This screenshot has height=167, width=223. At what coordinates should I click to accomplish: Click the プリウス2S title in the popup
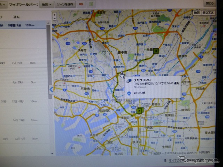click(x=142, y=80)
